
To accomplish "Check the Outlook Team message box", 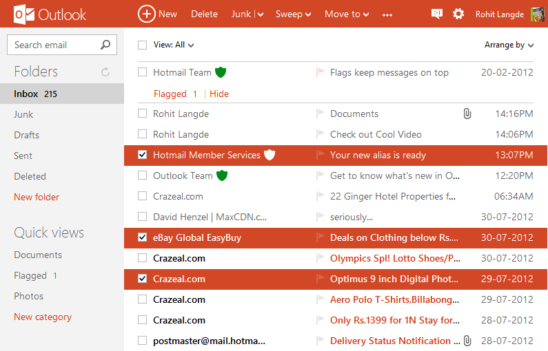I will (142, 175).
